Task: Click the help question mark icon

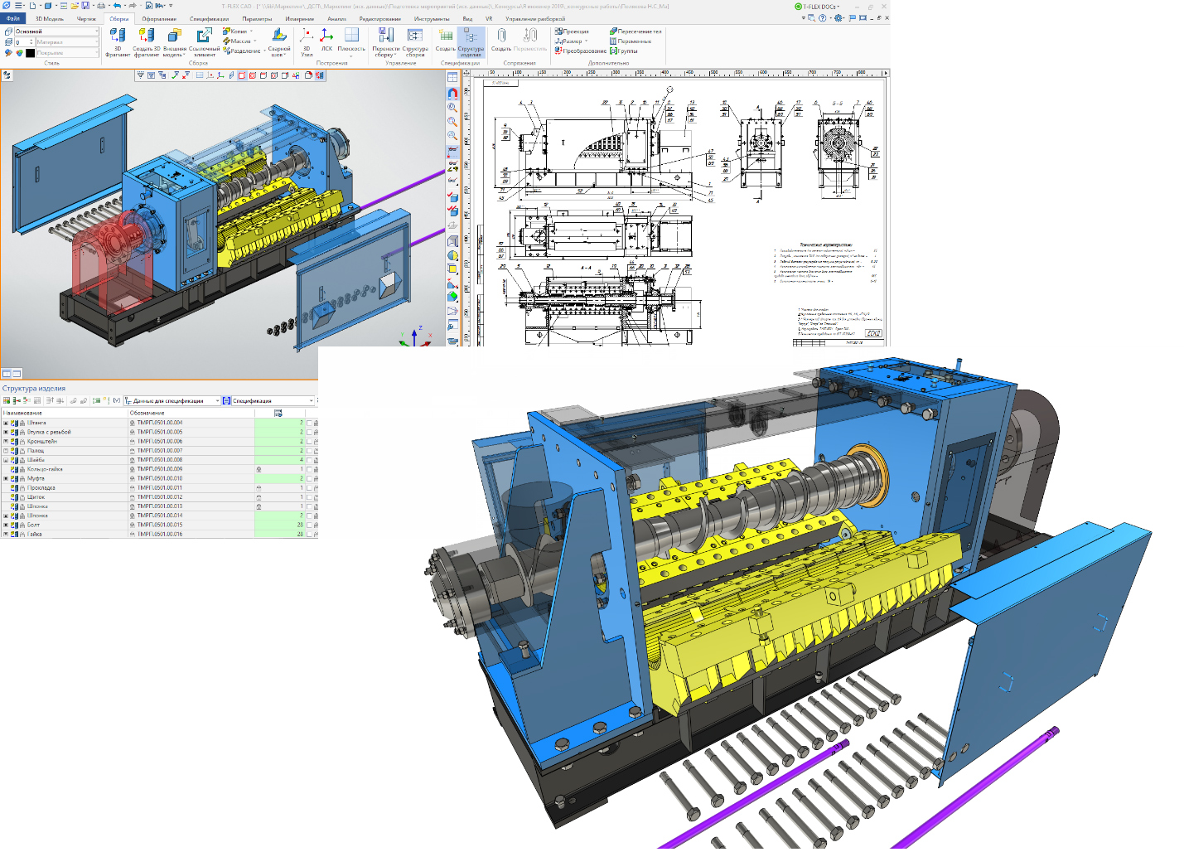Action: coord(823,17)
